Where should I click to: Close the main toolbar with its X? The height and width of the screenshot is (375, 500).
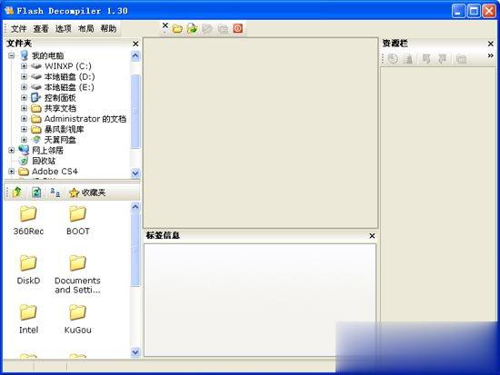[165, 25]
